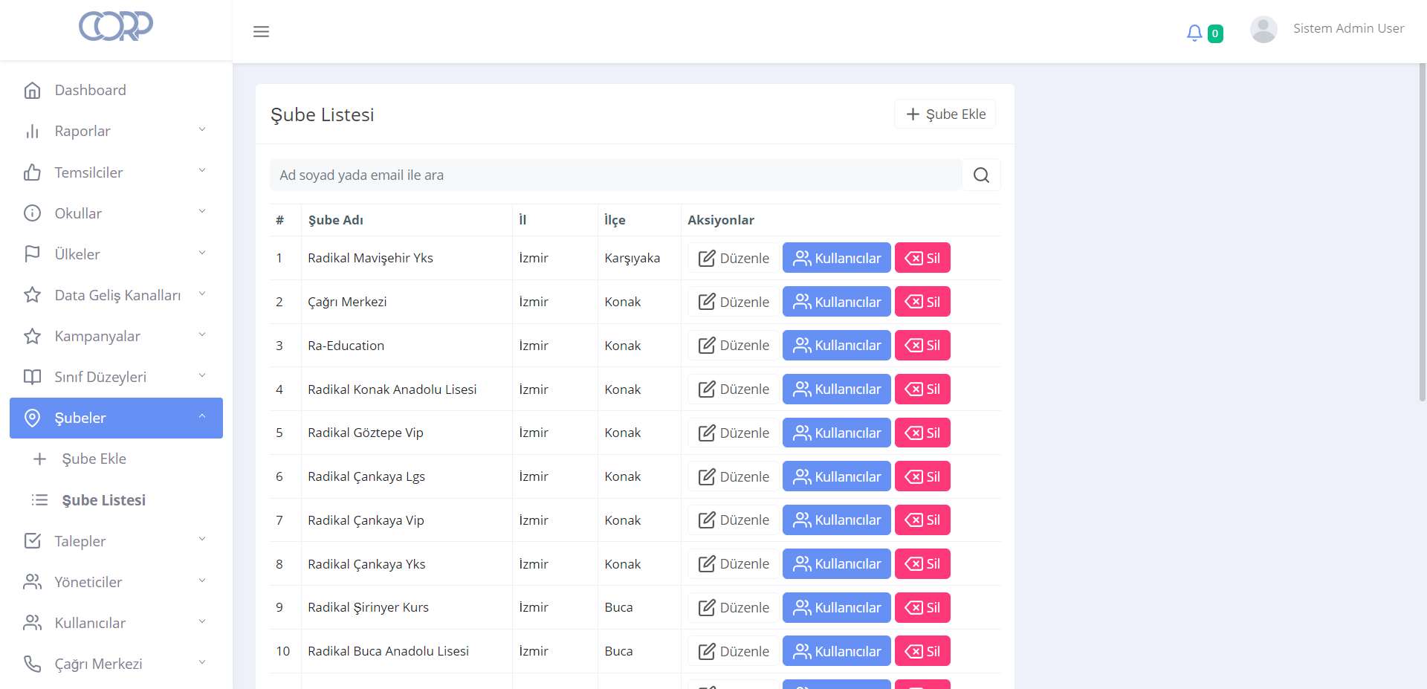1427x689 pixels.
Task: Click the Şubeler location pin icon
Action: click(x=32, y=418)
